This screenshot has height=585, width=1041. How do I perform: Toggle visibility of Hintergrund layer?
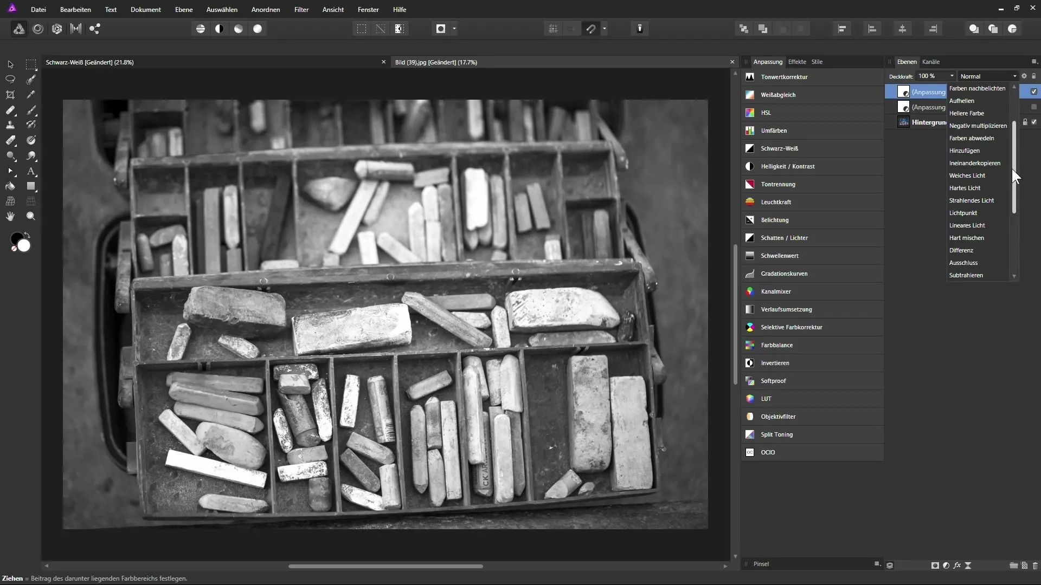1034,122
